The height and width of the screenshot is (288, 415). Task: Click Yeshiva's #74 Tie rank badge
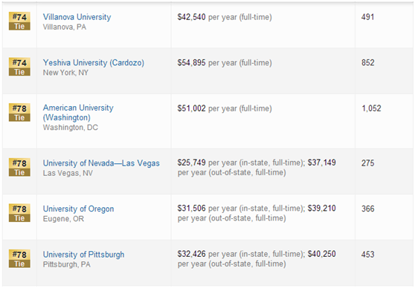tap(19, 67)
